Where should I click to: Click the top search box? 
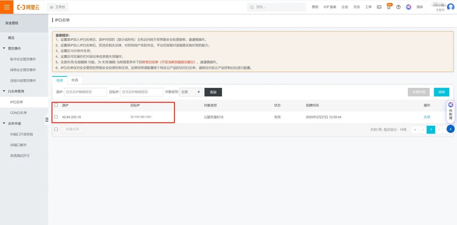(276, 7)
